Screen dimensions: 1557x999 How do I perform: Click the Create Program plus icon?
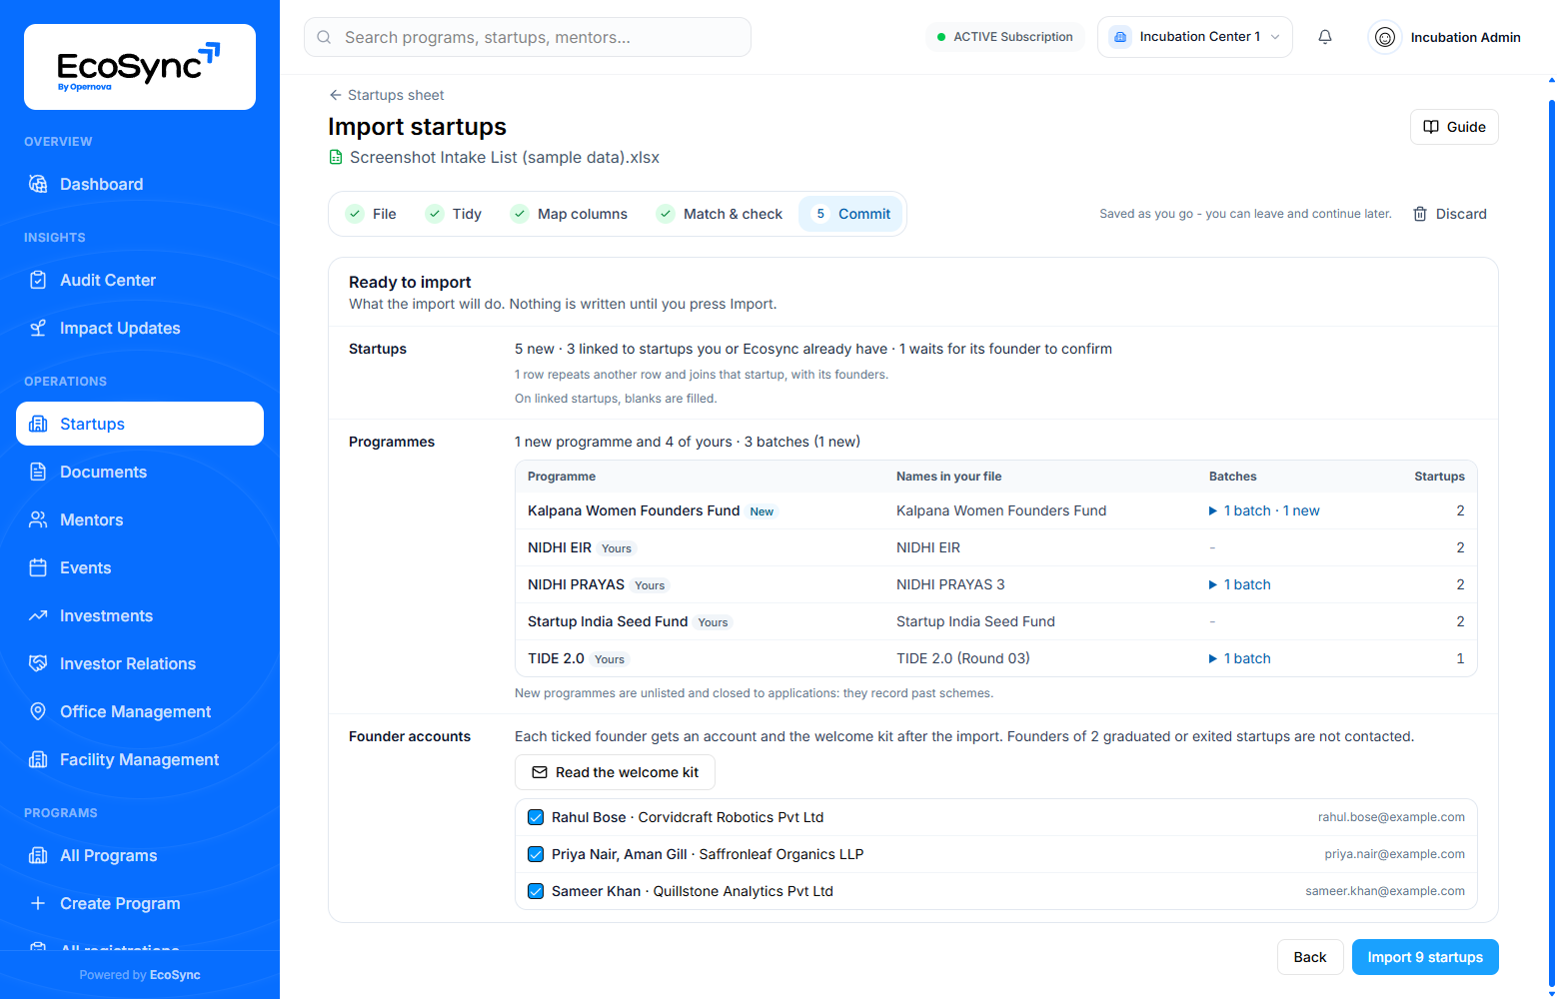(38, 903)
